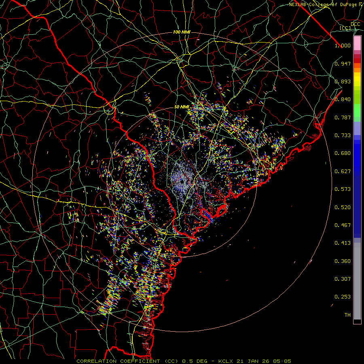Click the DCC label above the color bar
The width and height of the screenshot is (364, 364).
point(356,24)
